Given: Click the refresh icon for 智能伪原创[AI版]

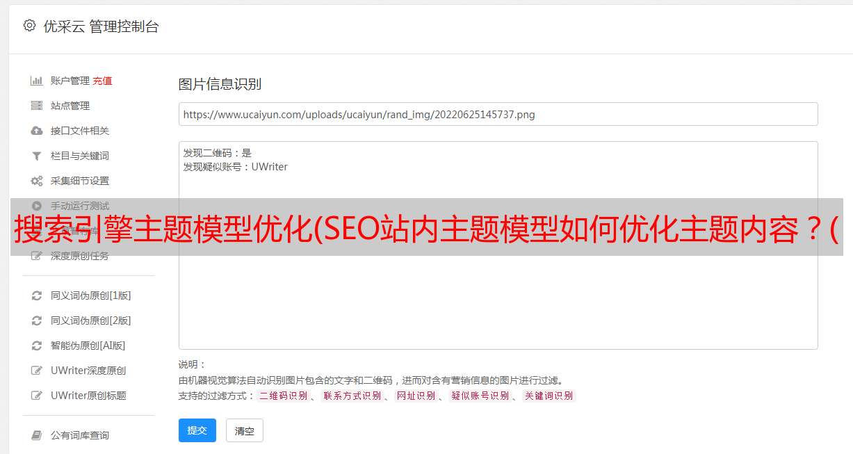Looking at the screenshot, I should click(37, 346).
